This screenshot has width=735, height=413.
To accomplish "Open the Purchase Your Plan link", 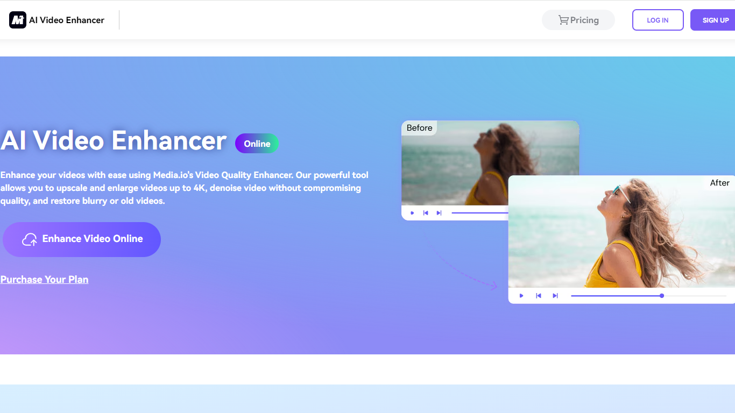I will click(x=44, y=280).
